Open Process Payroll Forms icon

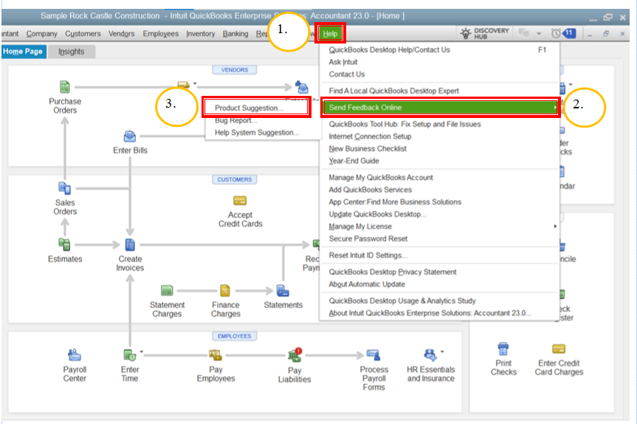(x=373, y=355)
